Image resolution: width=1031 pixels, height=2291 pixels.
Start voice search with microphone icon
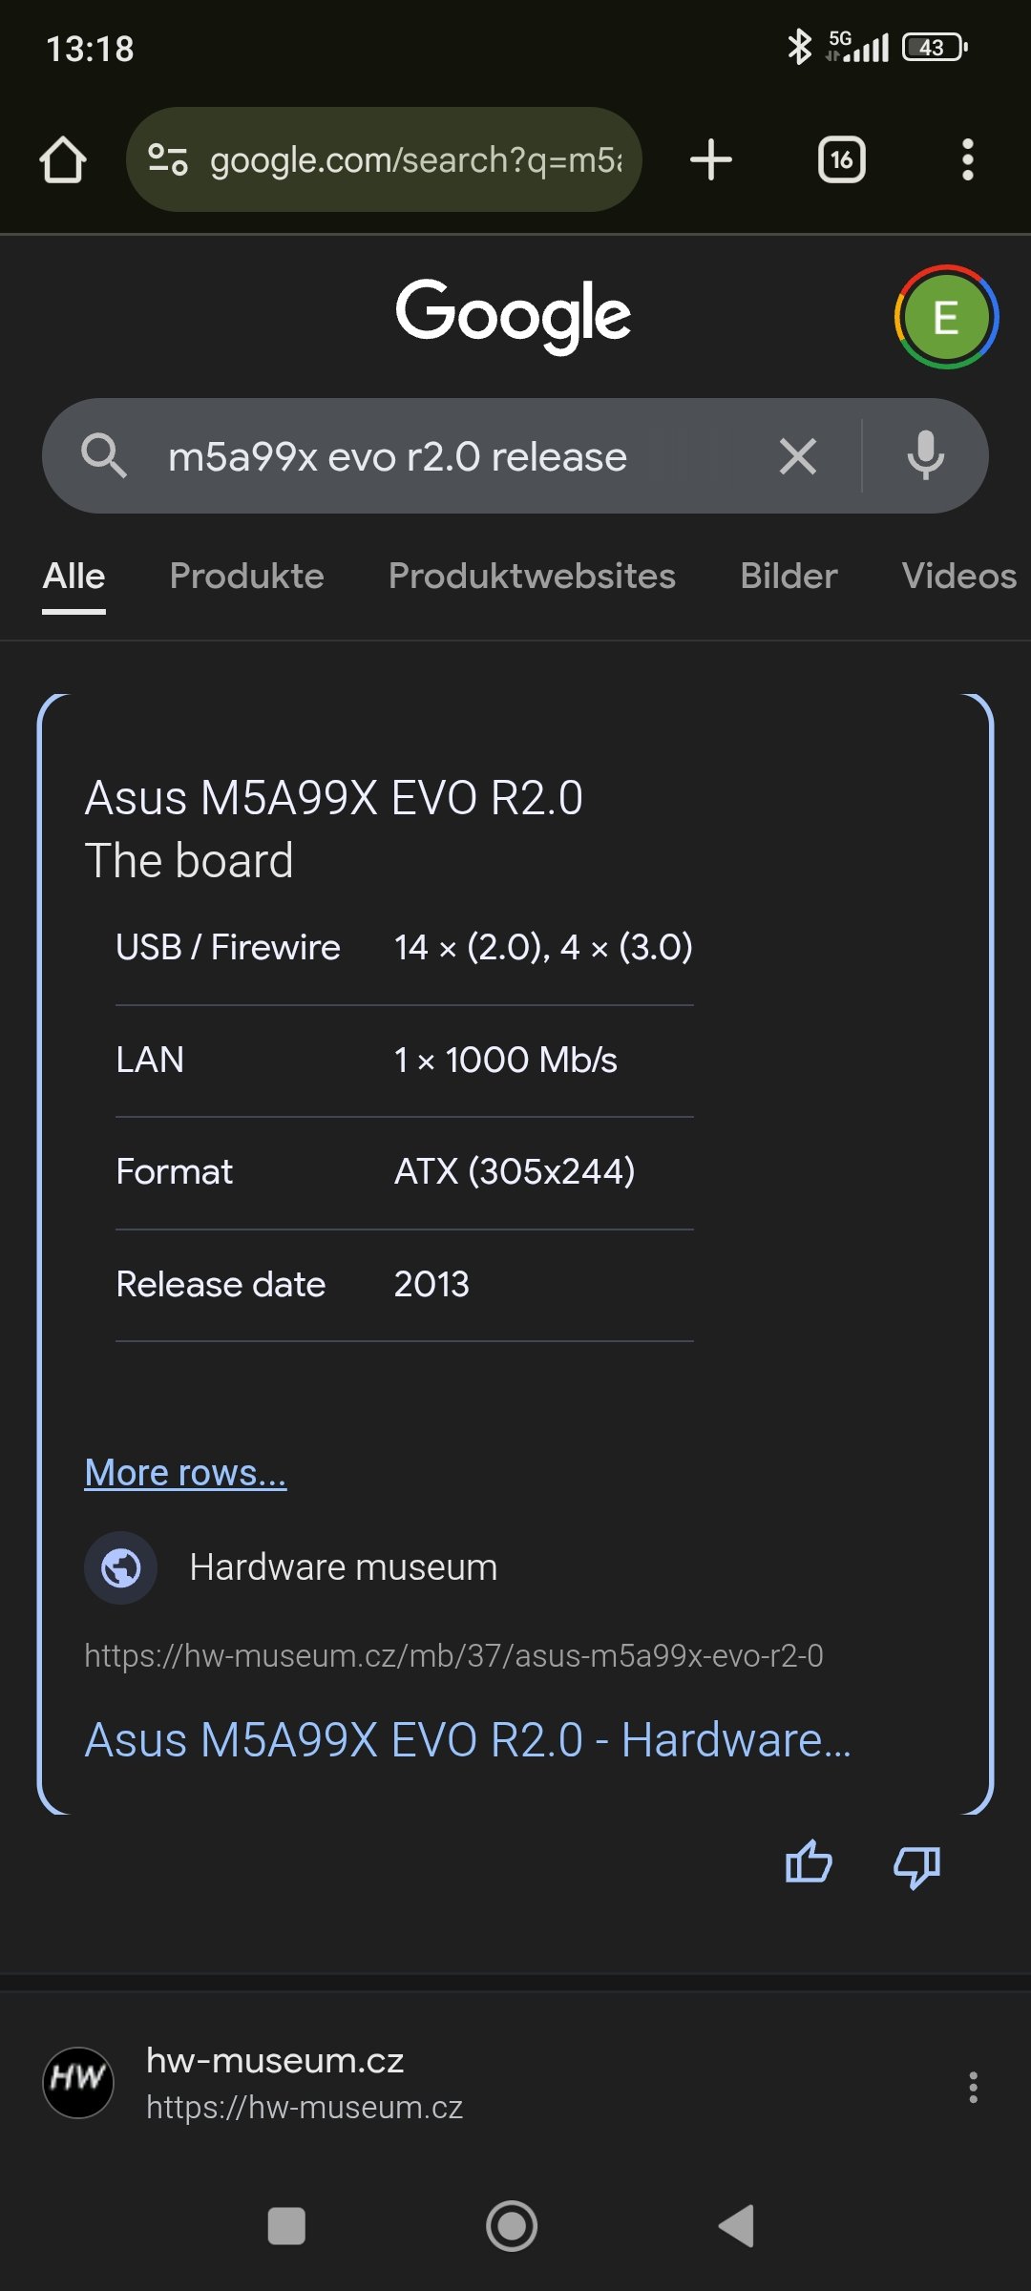point(925,456)
